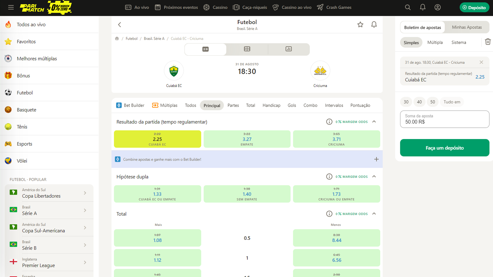The width and height of the screenshot is (493, 277).
Task: Select Cuiabá EC ou Empate 1.33
Action: coord(157,194)
